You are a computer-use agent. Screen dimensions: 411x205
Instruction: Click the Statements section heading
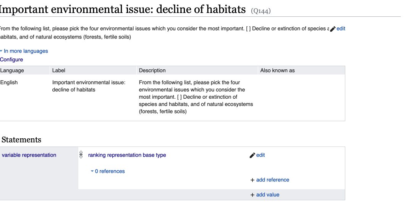click(x=21, y=140)
